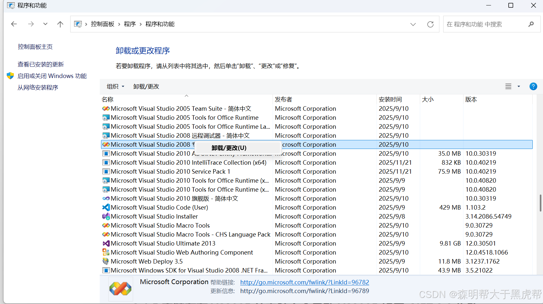Image resolution: width=543 pixels, height=304 pixels.
Task: Click the Microsoft Web Deploy 3.5 icon
Action: (x=106, y=261)
